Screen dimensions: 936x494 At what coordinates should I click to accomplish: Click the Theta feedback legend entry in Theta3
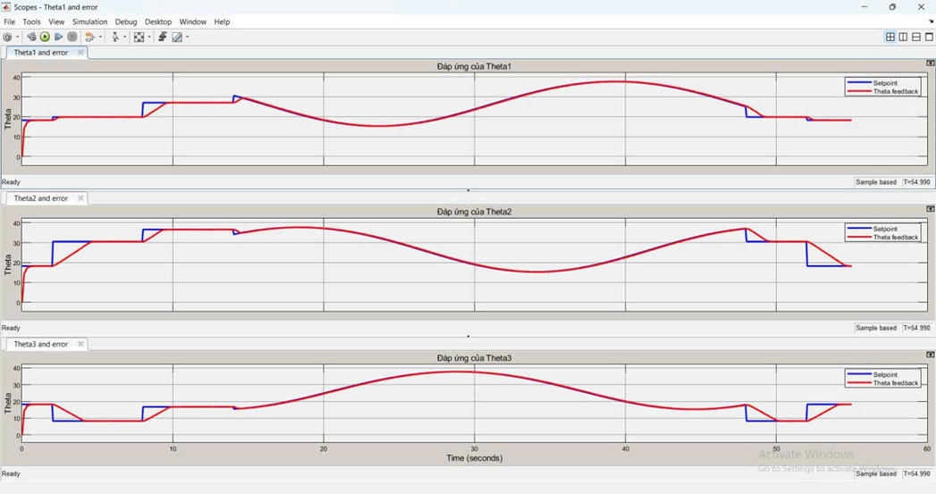coord(895,383)
